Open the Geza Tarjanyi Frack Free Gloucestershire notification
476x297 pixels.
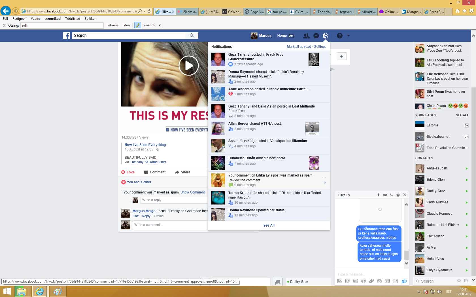point(269,59)
